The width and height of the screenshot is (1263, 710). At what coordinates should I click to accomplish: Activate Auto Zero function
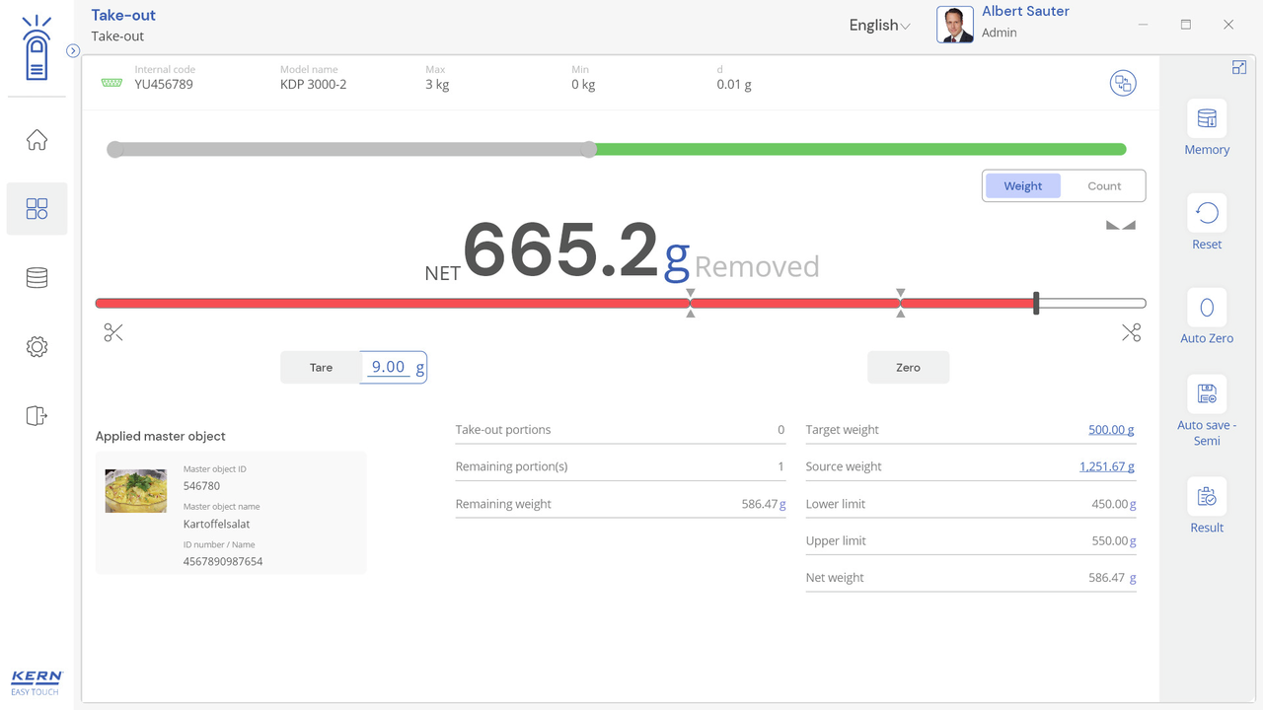click(x=1206, y=309)
